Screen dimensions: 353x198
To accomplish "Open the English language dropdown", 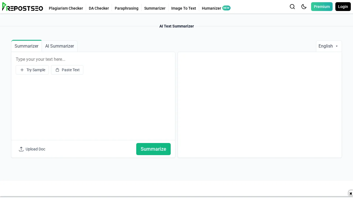I will (x=328, y=46).
